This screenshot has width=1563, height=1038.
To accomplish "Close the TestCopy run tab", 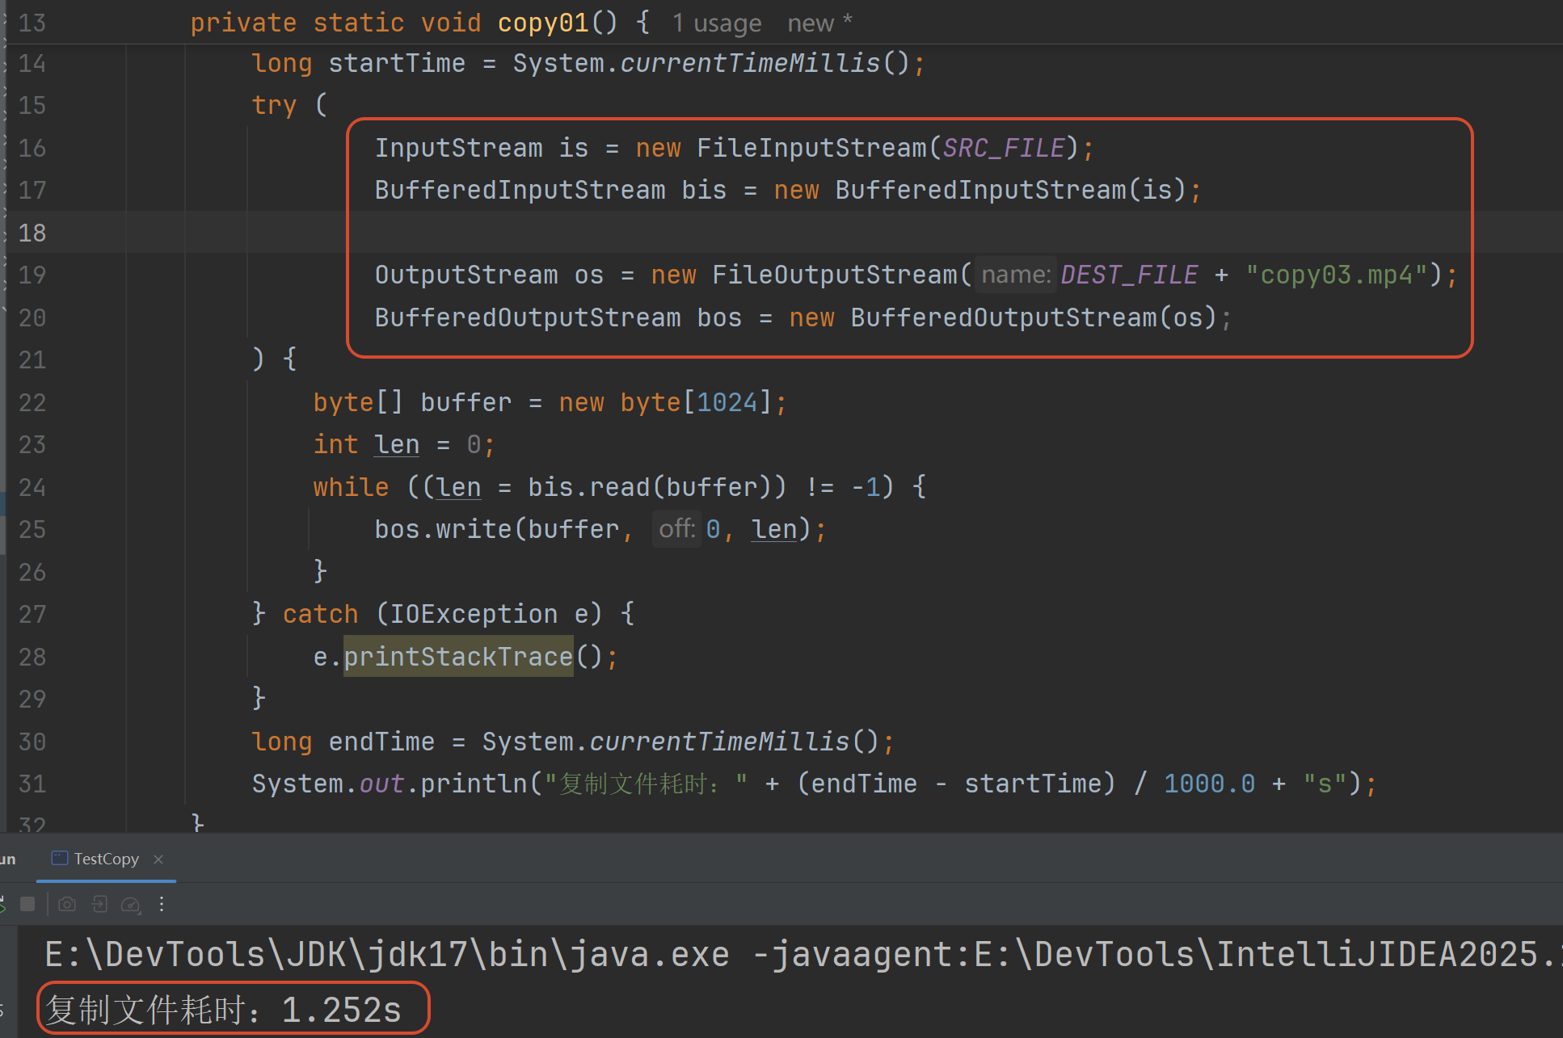I will click(158, 859).
